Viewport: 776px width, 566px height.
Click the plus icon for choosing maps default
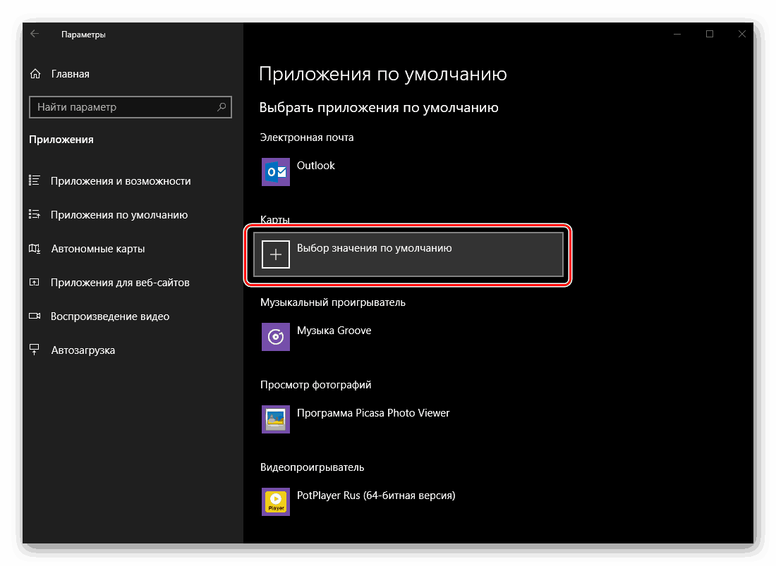275,254
